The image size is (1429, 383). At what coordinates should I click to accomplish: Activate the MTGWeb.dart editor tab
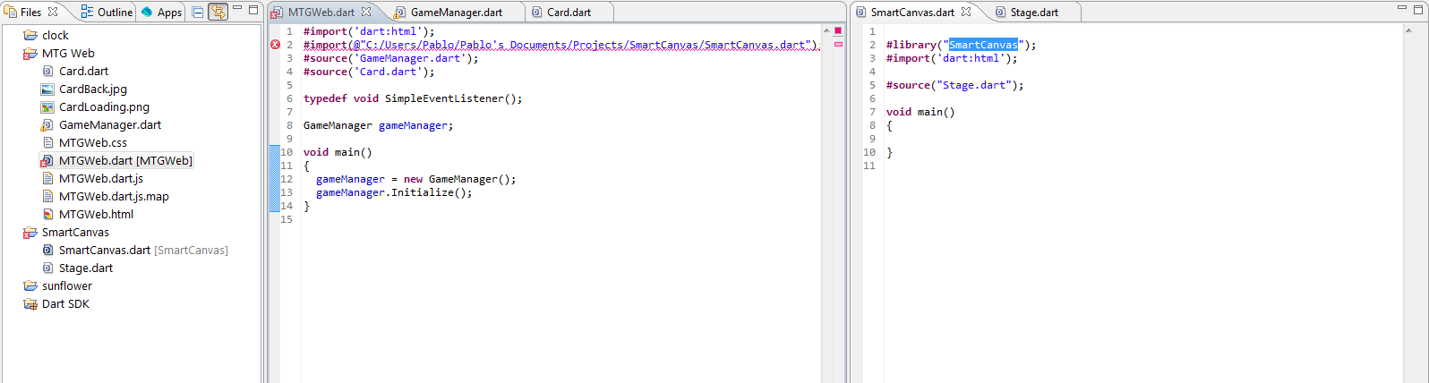click(321, 12)
